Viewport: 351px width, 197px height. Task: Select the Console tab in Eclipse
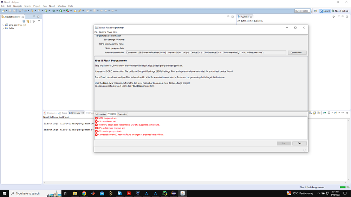(76, 113)
